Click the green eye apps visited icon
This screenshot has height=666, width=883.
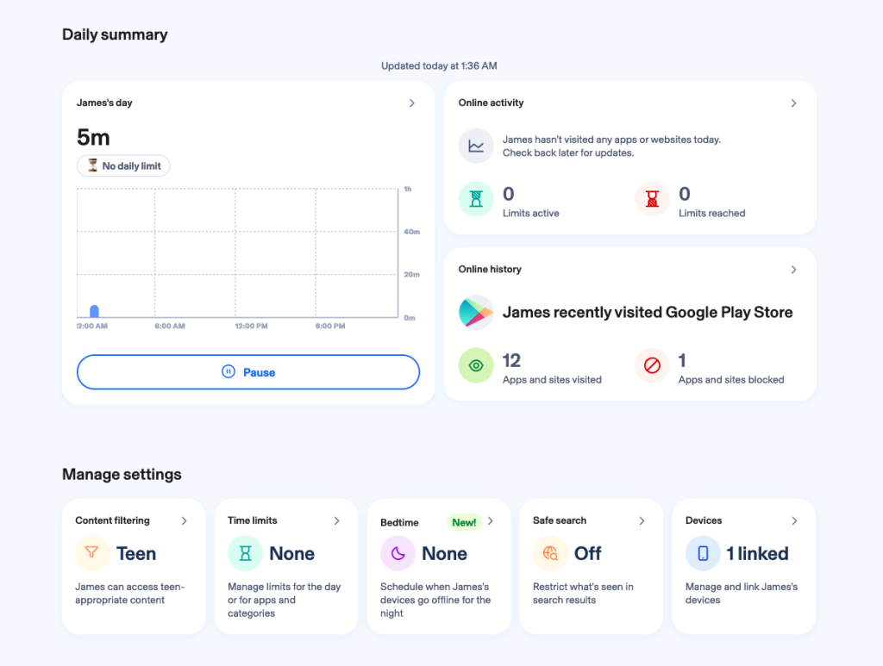(476, 366)
